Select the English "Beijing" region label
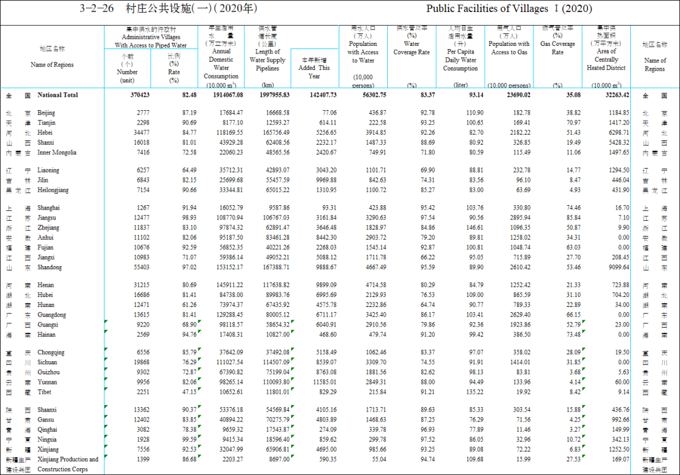This screenshot has width=680, height=475. [46, 113]
